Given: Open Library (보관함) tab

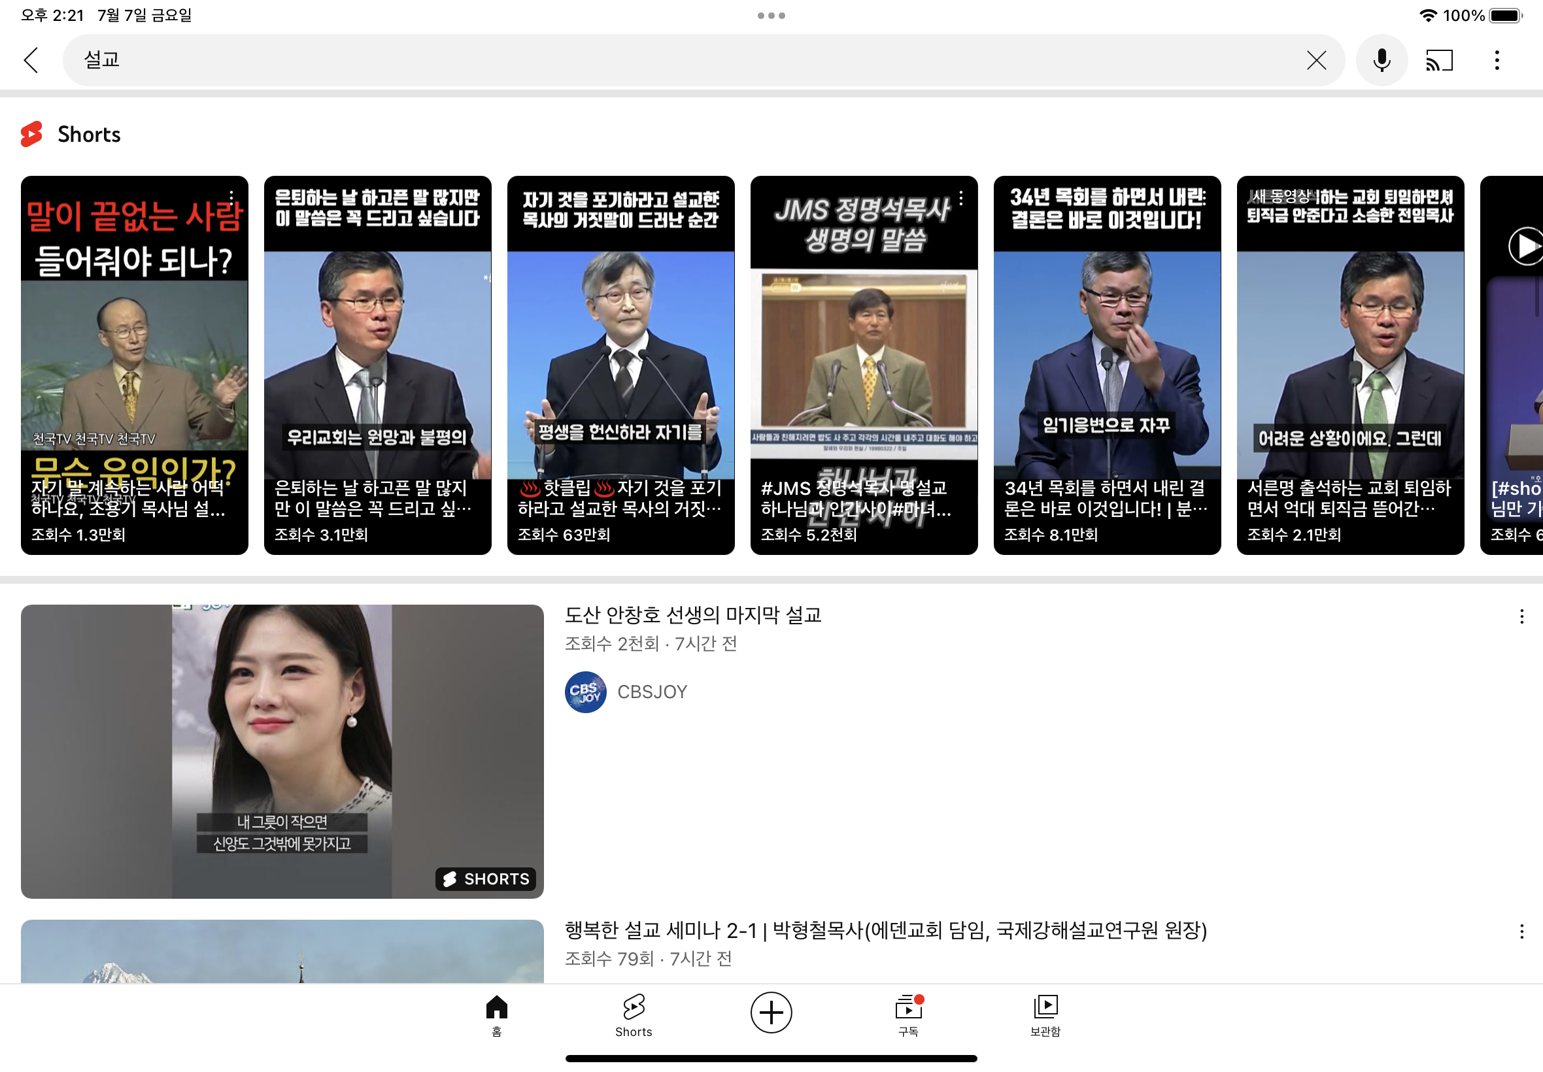Looking at the screenshot, I should tap(1045, 1015).
